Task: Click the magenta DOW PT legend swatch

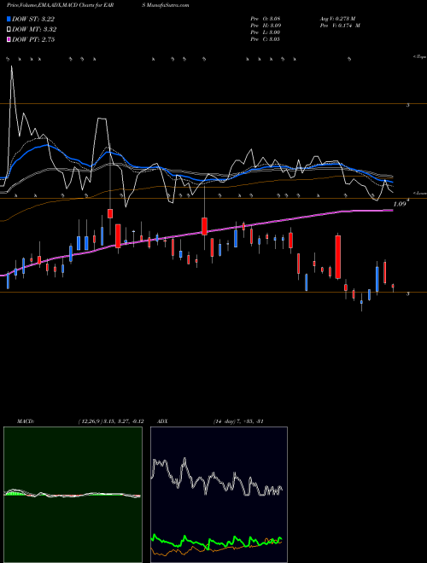Action: coord(9,39)
